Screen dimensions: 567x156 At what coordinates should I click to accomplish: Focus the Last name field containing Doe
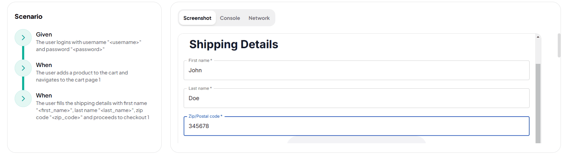coord(356,98)
